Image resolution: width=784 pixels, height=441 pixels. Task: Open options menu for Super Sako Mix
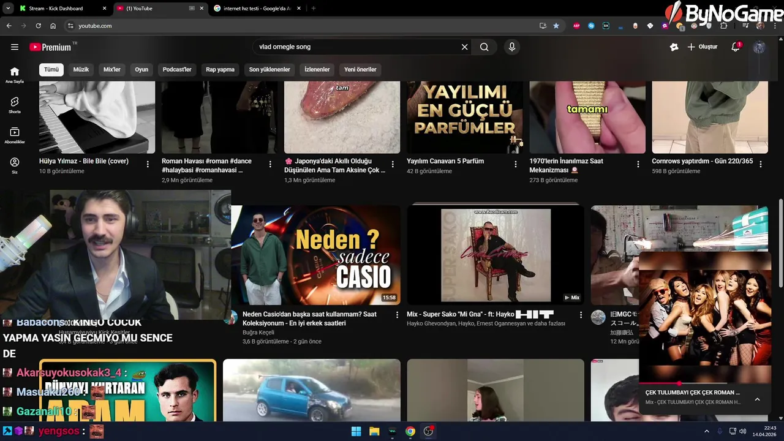[x=581, y=315]
